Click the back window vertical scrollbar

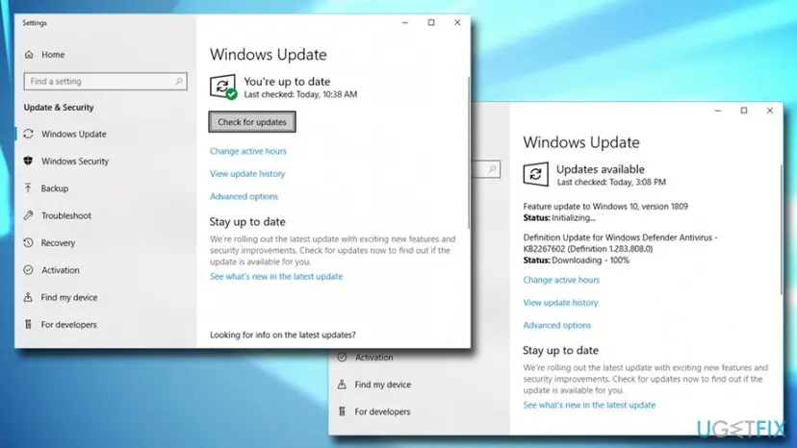[x=781, y=229]
